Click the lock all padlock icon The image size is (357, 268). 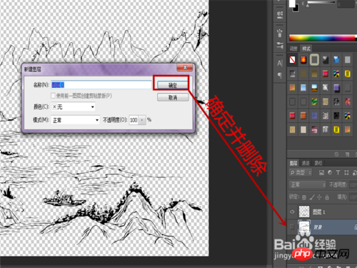tap(327, 197)
